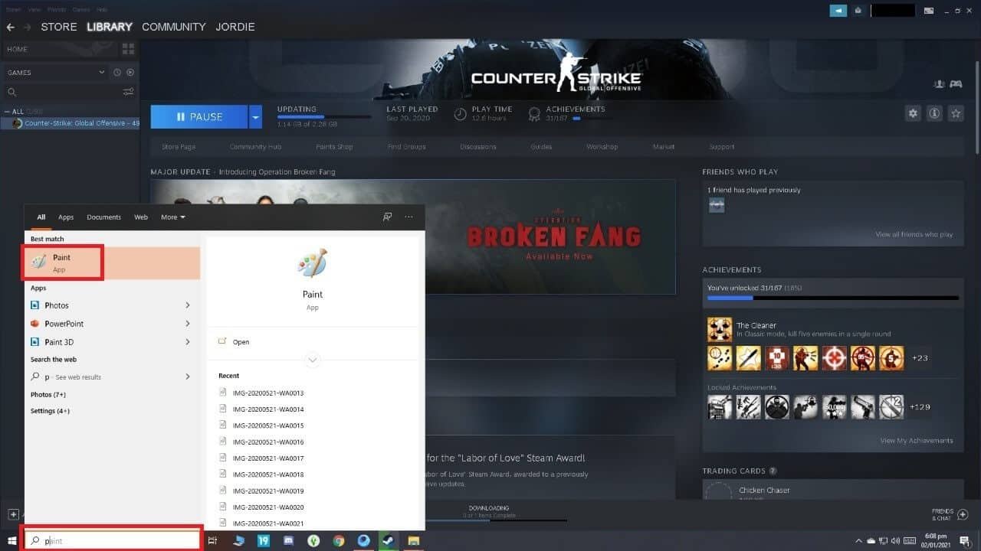Screen dimensions: 981x551
Task: Open search panel options ellipsis
Action: click(408, 217)
